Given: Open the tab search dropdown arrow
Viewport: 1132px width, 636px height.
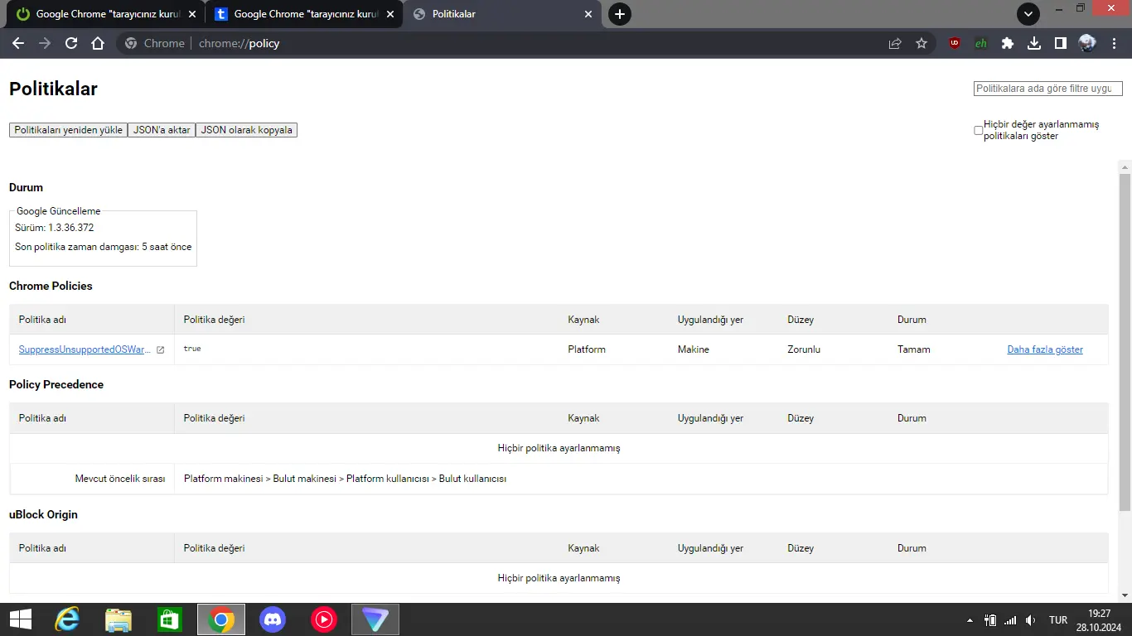Looking at the screenshot, I should (1028, 14).
